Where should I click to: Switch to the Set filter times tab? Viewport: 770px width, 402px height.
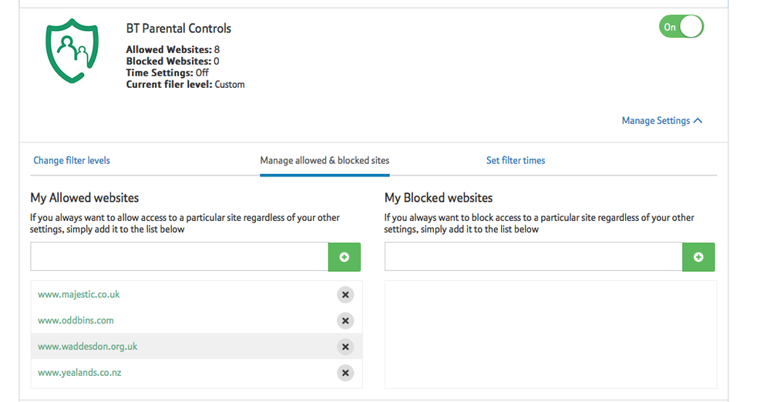pyautogui.click(x=516, y=160)
